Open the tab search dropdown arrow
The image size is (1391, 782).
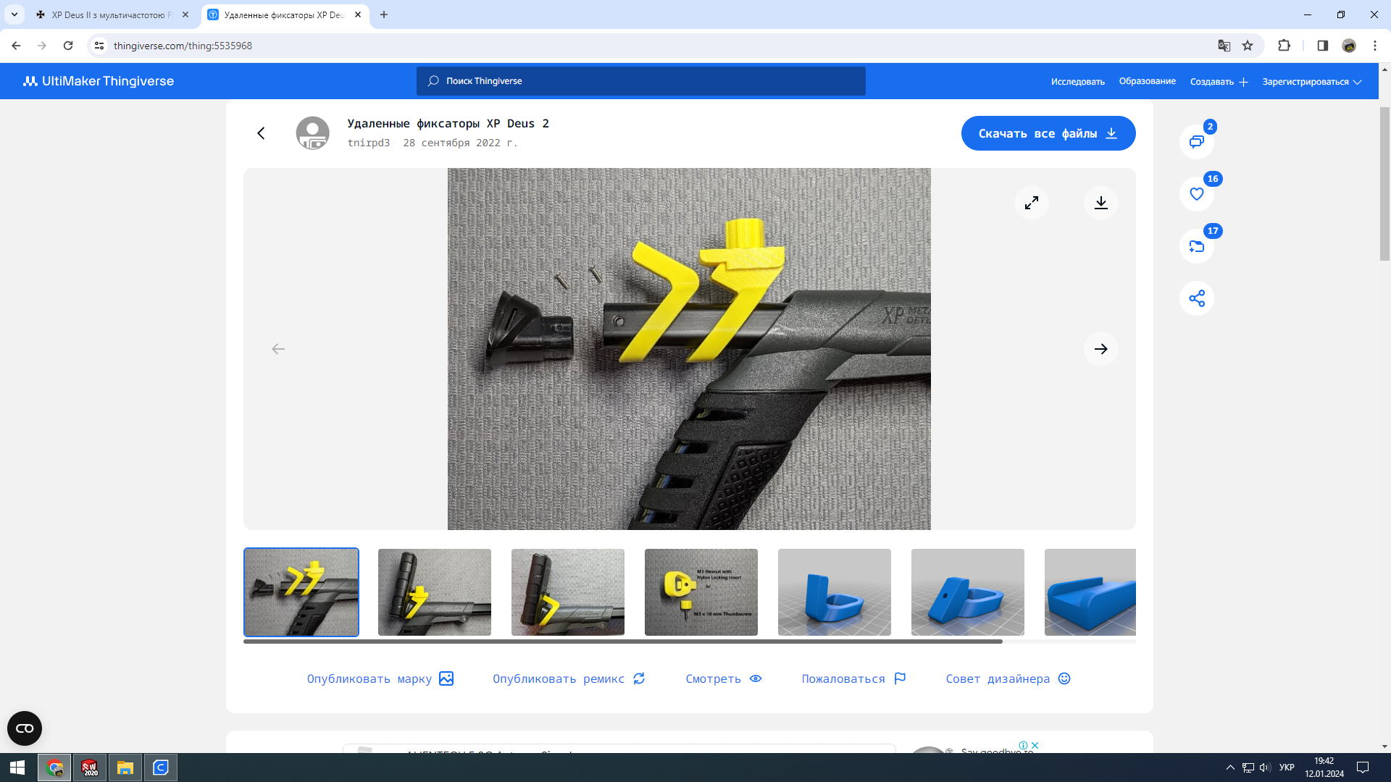tap(14, 14)
